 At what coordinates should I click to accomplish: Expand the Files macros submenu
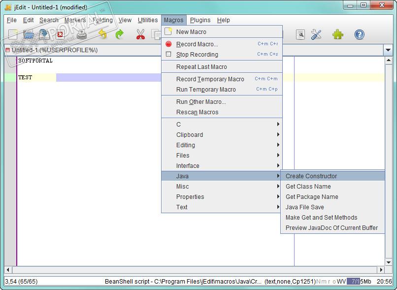[222, 156]
